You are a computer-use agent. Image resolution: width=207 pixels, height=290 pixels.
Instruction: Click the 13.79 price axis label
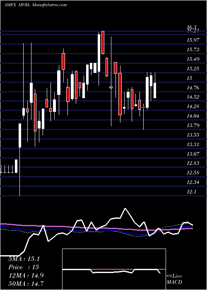(193, 126)
